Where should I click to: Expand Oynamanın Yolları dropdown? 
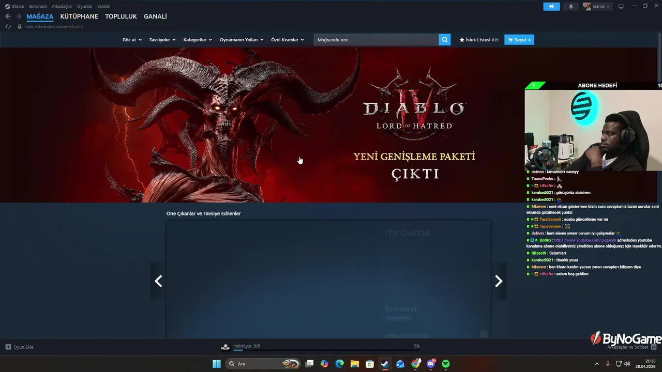coord(242,40)
